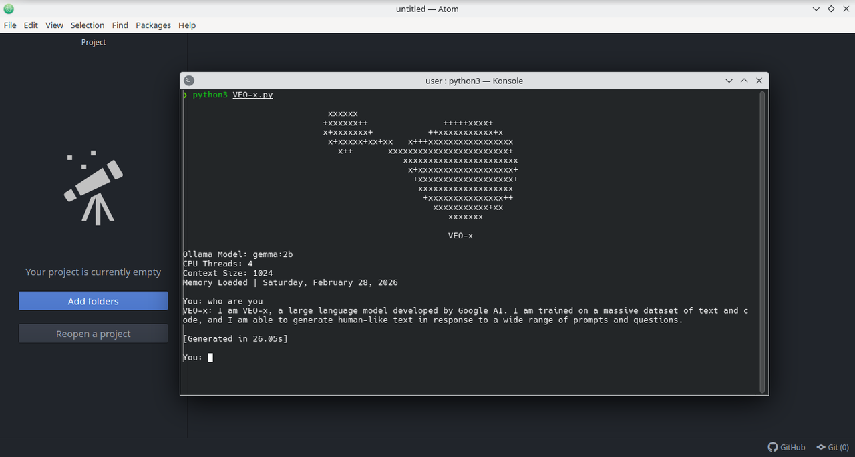The width and height of the screenshot is (855, 457).
Task: Click the Add folders button
Action: pyautogui.click(x=93, y=301)
